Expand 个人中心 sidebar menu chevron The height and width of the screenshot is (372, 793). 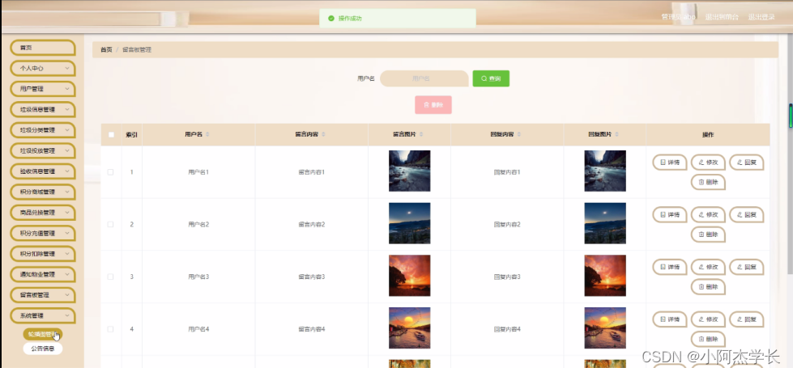[x=67, y=68]
